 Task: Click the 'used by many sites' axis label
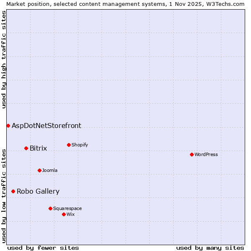pos(210,248)
